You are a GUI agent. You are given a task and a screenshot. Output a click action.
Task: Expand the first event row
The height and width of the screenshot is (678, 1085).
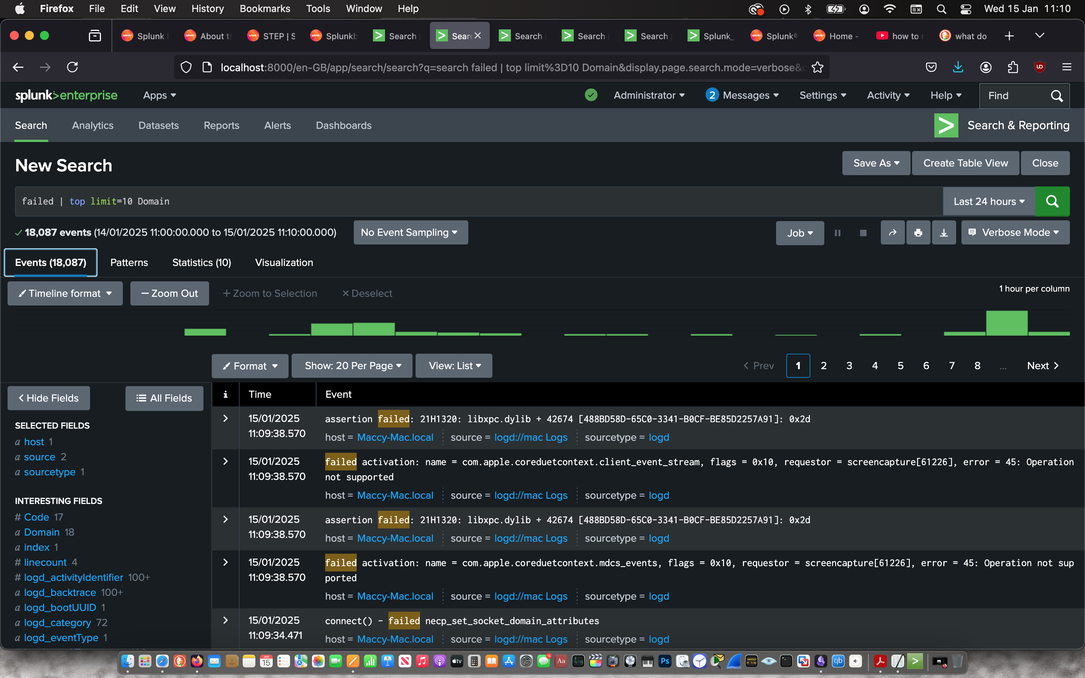226,418
